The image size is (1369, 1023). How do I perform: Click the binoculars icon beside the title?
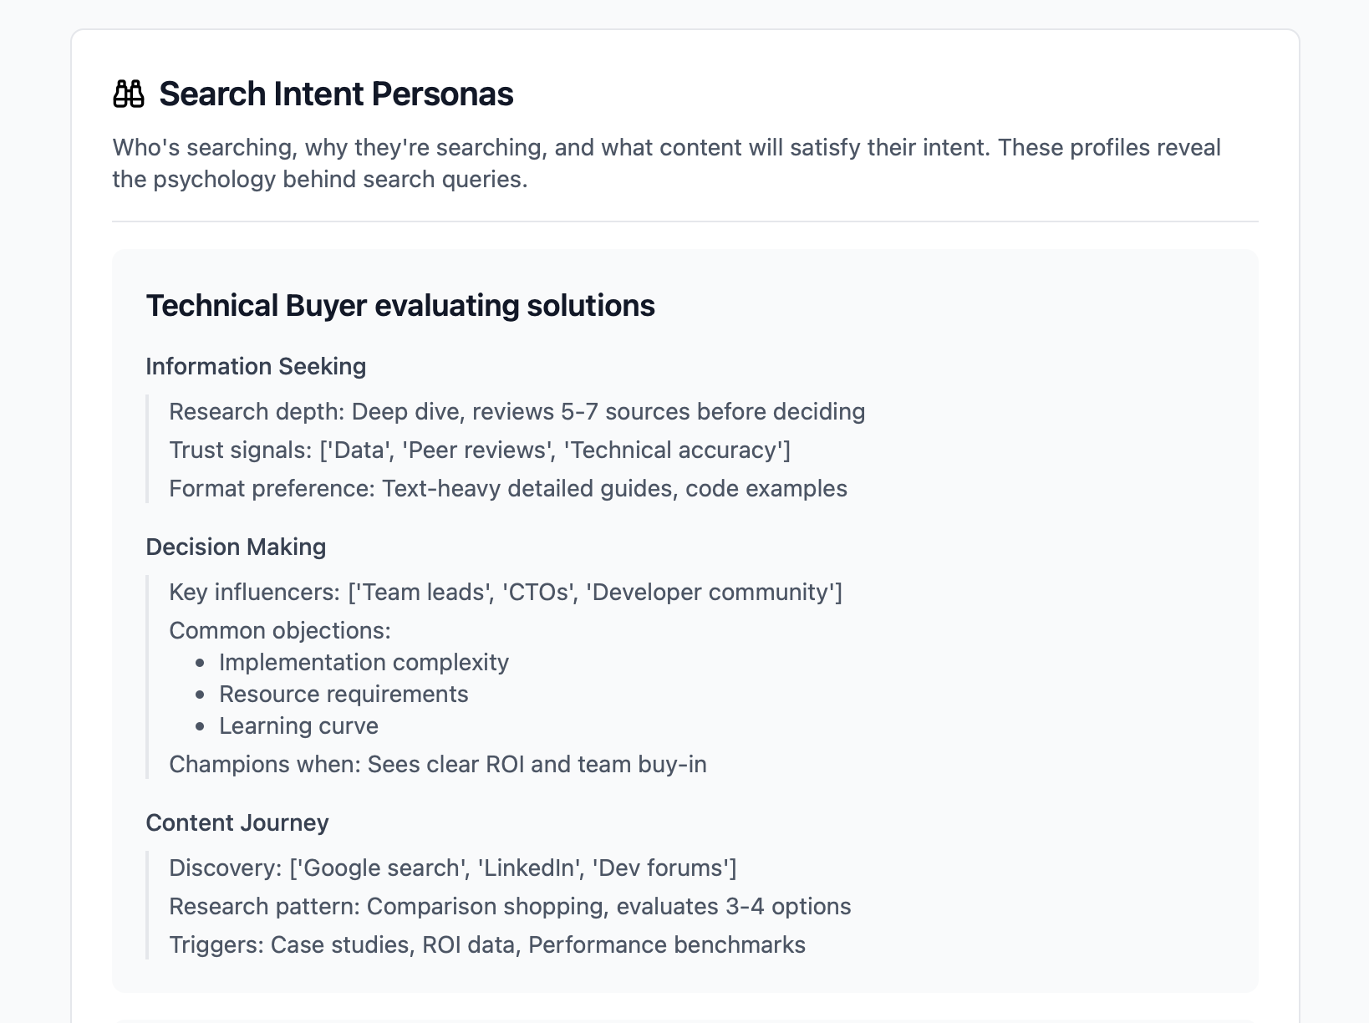[129, 94]
